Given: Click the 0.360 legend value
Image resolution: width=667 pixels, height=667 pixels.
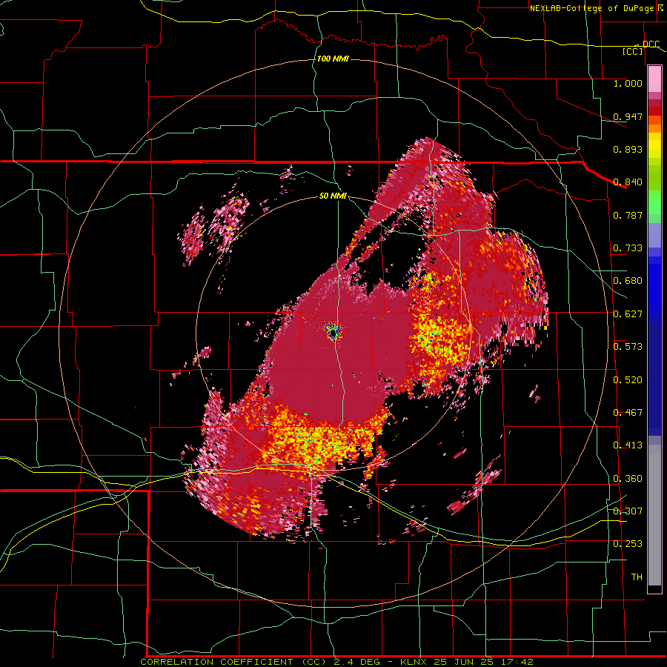Looking at the screenshot, I should tap(628, 478).
